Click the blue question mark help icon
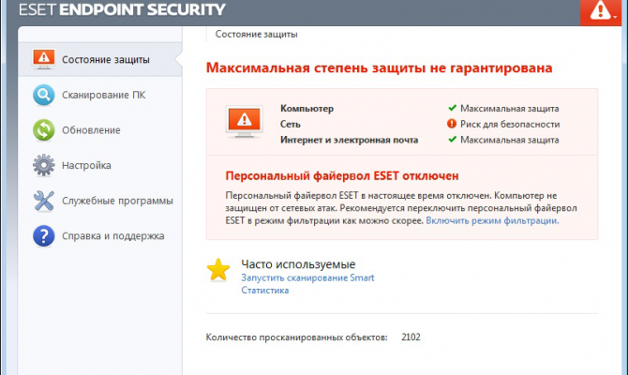This screenshot has height=375, width=628. (x=43, y=236)
